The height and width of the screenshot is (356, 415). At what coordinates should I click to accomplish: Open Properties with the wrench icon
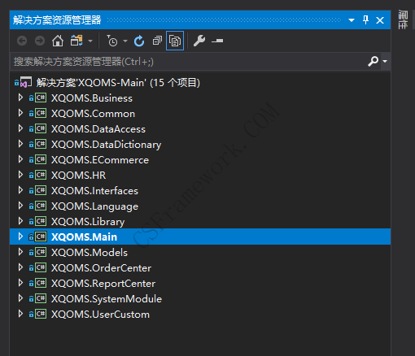point(199,41)
